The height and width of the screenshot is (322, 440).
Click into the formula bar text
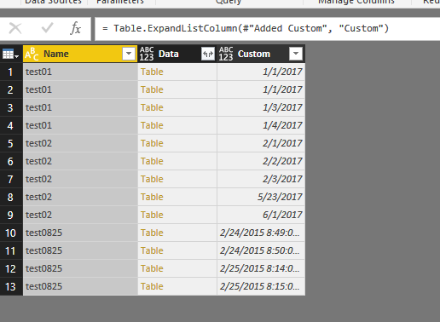click(246, 28)
